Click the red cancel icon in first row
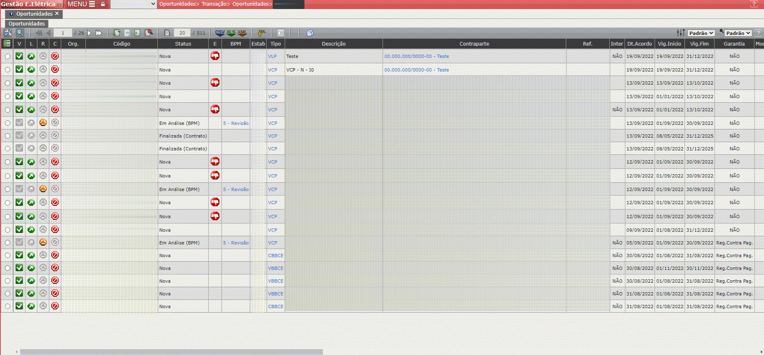The image size is (764, 355). [55, 56]
